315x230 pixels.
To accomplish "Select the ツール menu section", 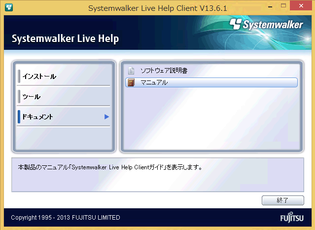I will tap(64, 97).
